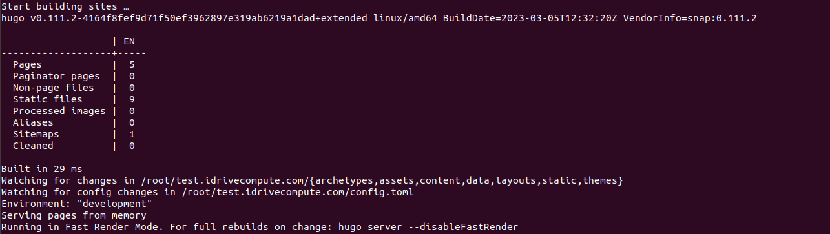Click the Aliases row label
This screenshot has height=234, width=830.
[33, 122]
